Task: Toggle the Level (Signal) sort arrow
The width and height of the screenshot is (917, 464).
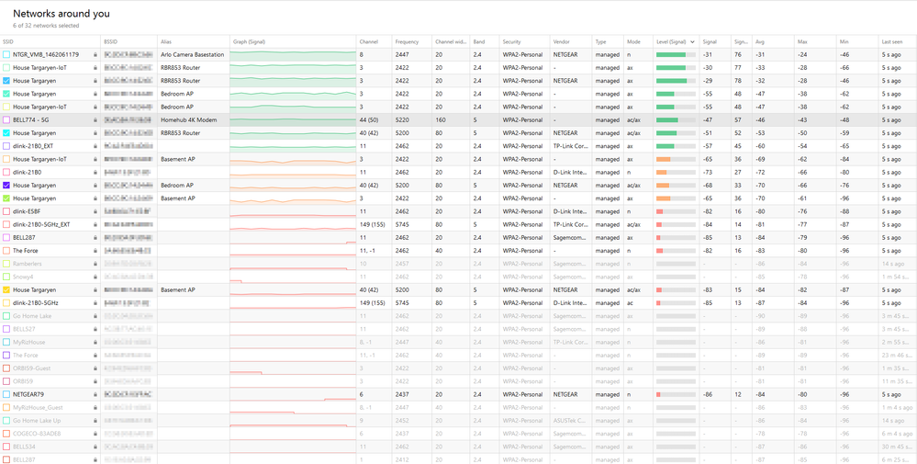Action: tap(692, 41)
